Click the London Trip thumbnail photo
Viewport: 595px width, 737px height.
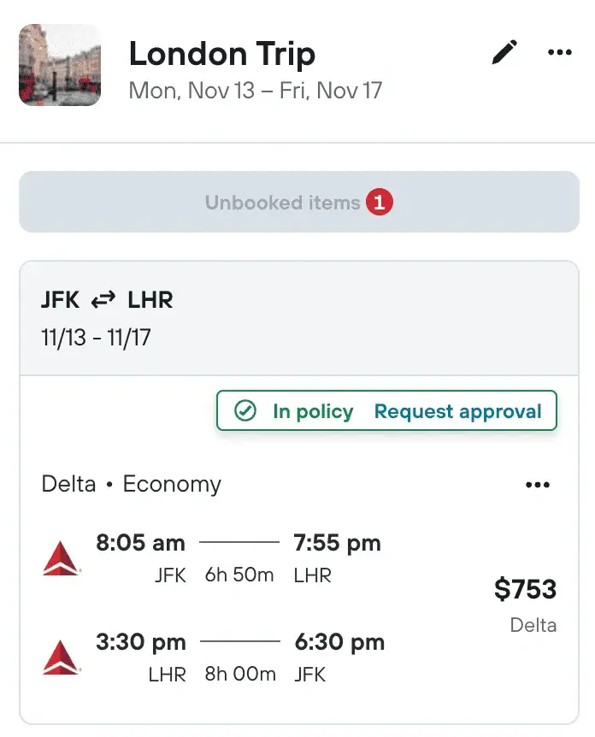pos(60,65)
